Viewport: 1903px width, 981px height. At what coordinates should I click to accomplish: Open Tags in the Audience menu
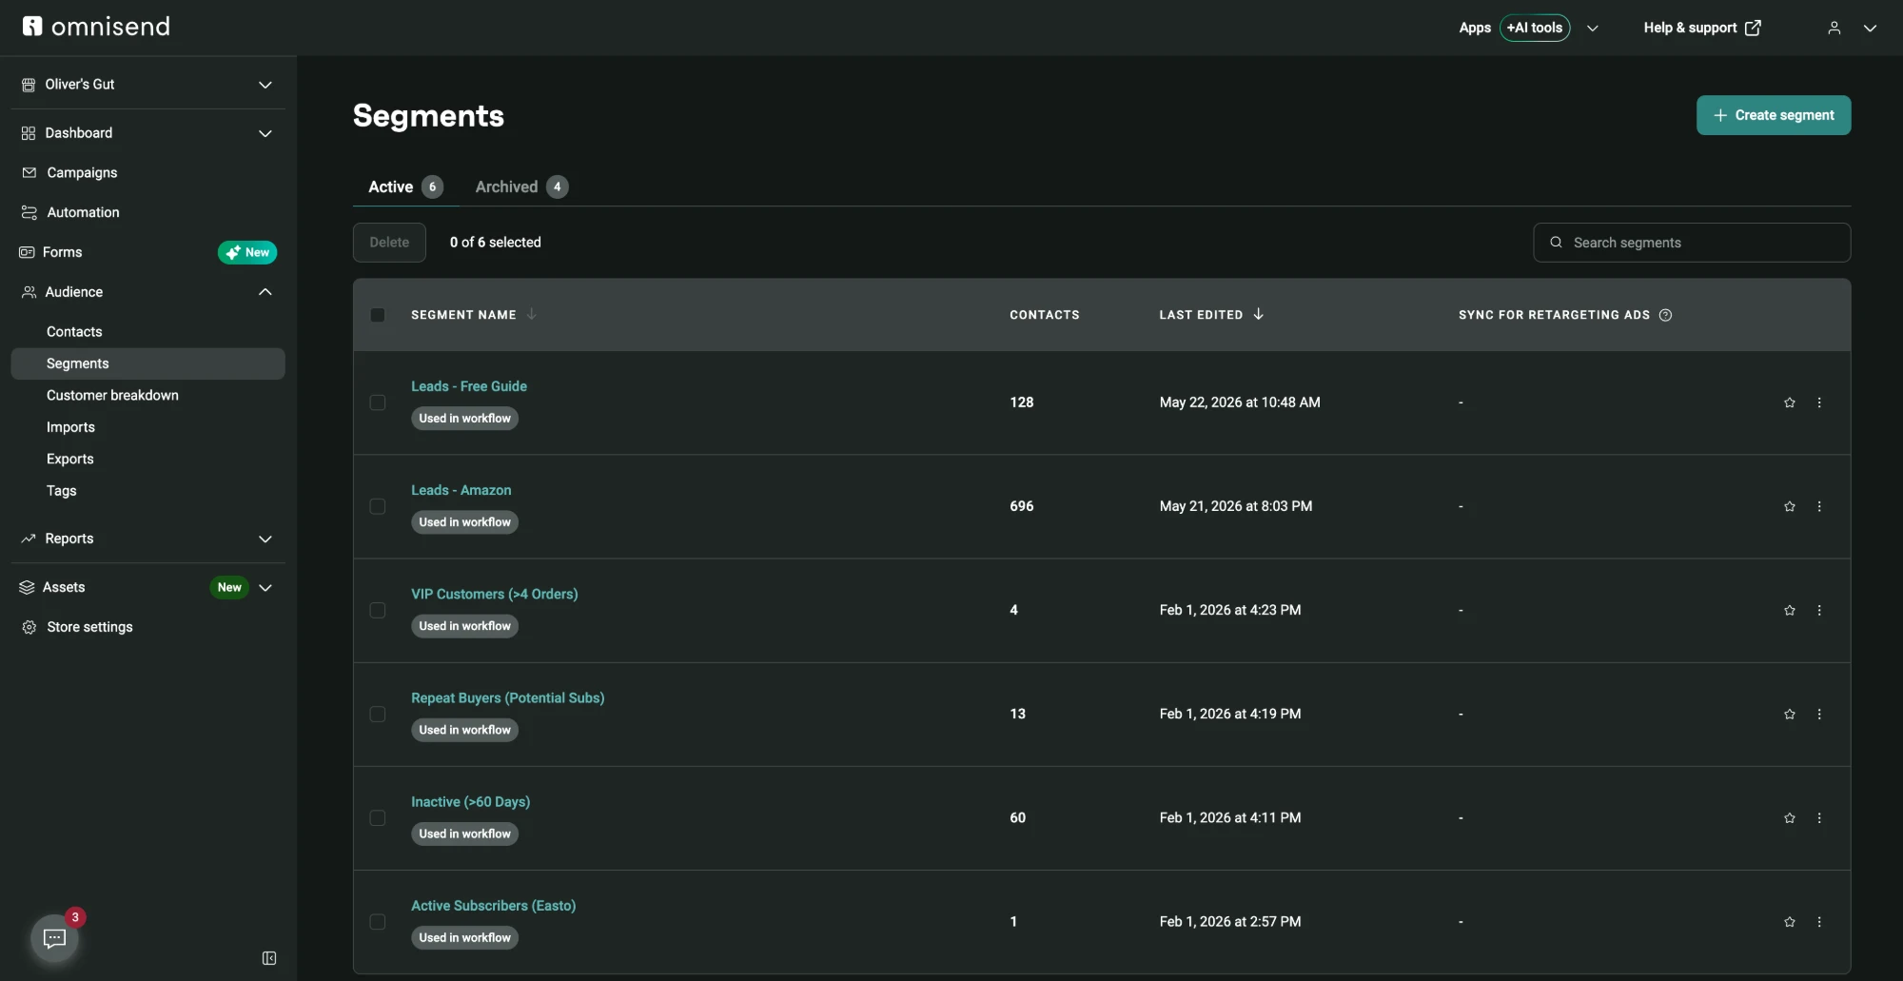[62, 491]
